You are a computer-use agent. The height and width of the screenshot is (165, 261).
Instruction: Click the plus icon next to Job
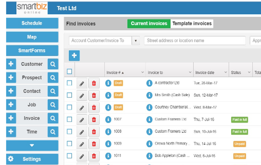[x=11, y=105]
